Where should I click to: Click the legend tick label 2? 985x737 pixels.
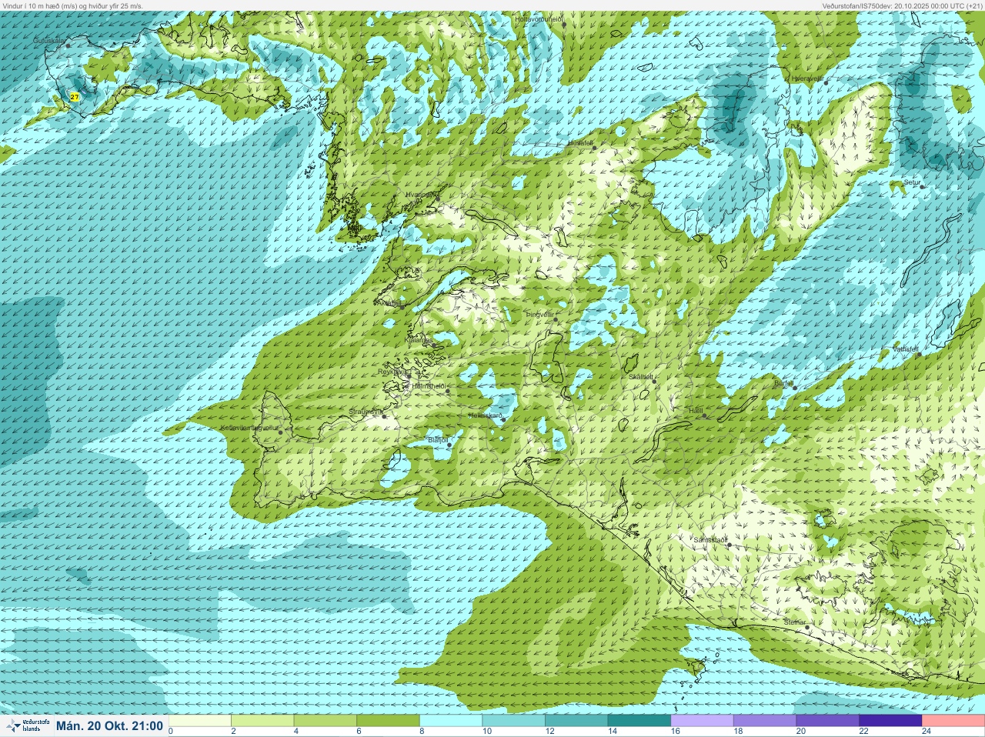(233, 732)
